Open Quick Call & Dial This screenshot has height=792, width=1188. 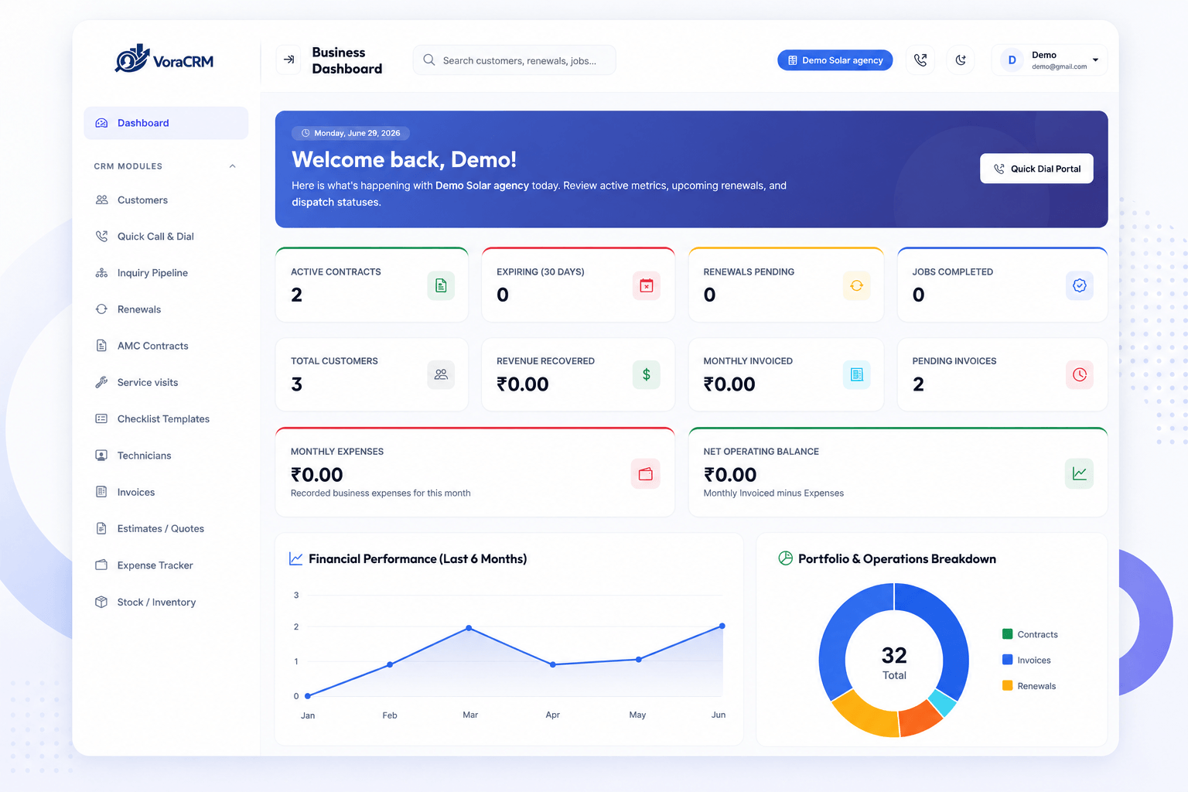(166, 237)
